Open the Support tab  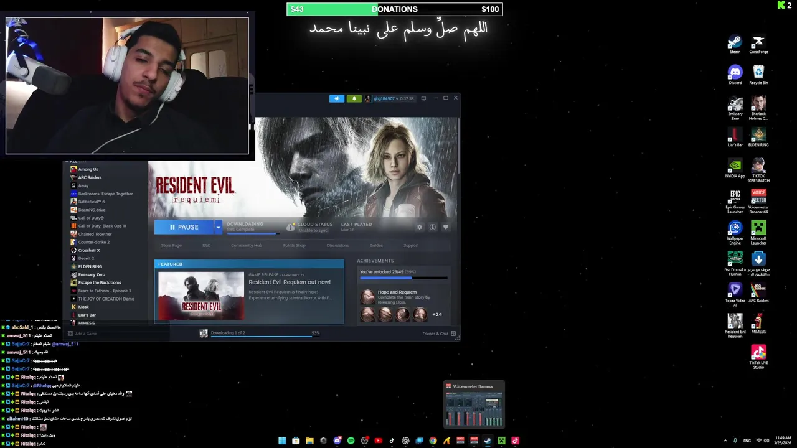[411, 245]
